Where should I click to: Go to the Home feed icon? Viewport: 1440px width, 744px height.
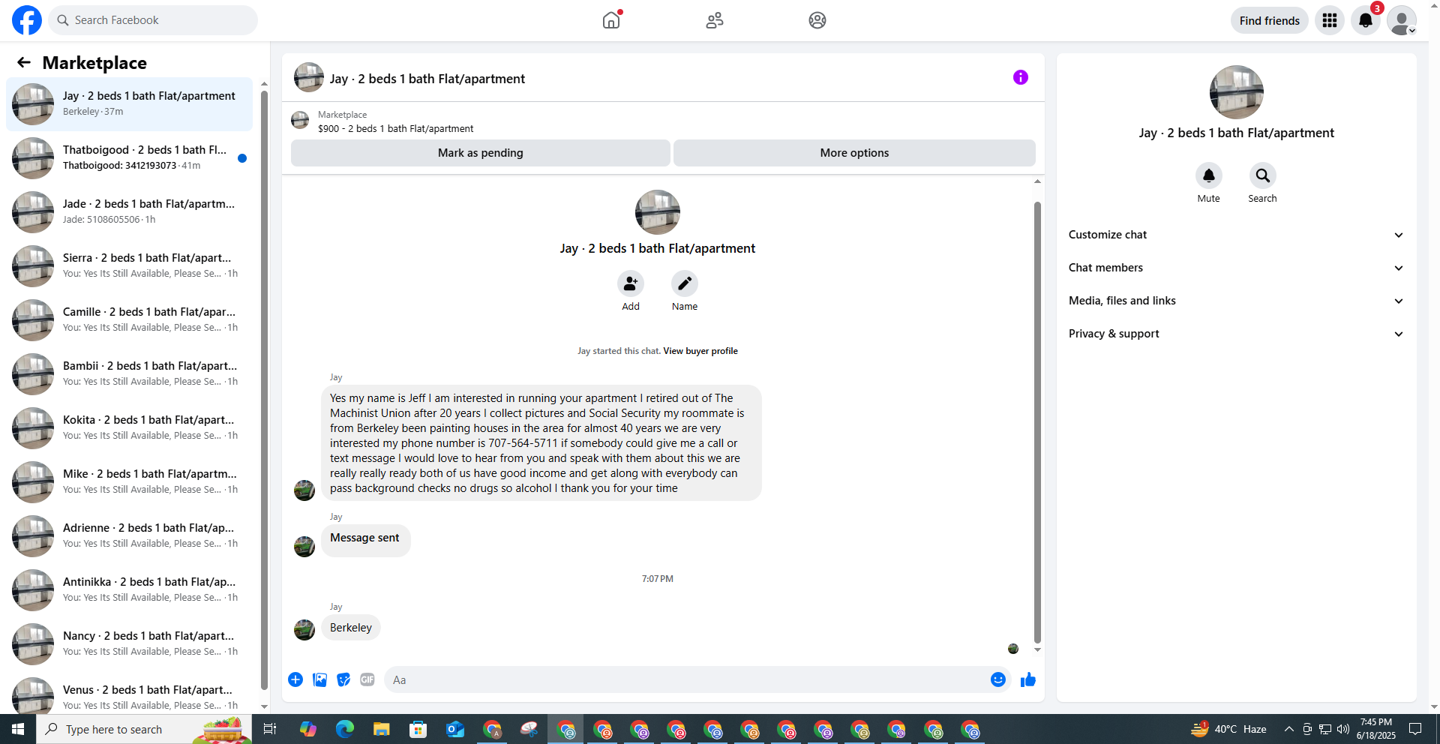click(611, 20)
